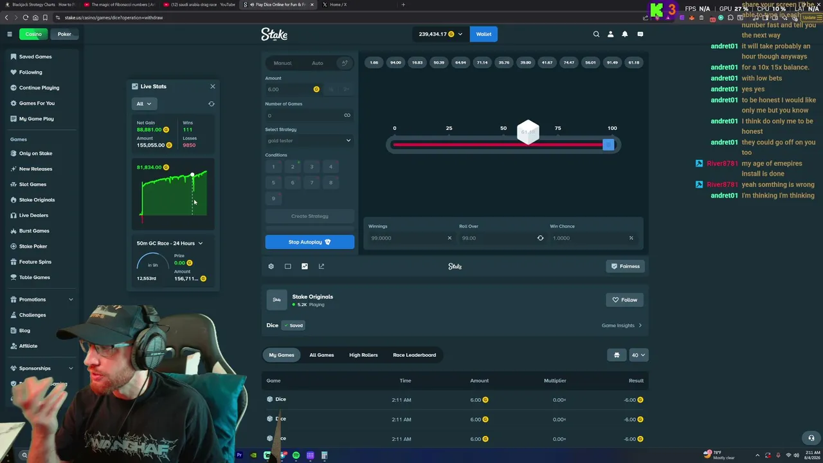Open Game Insights

[x=622, y=325]
